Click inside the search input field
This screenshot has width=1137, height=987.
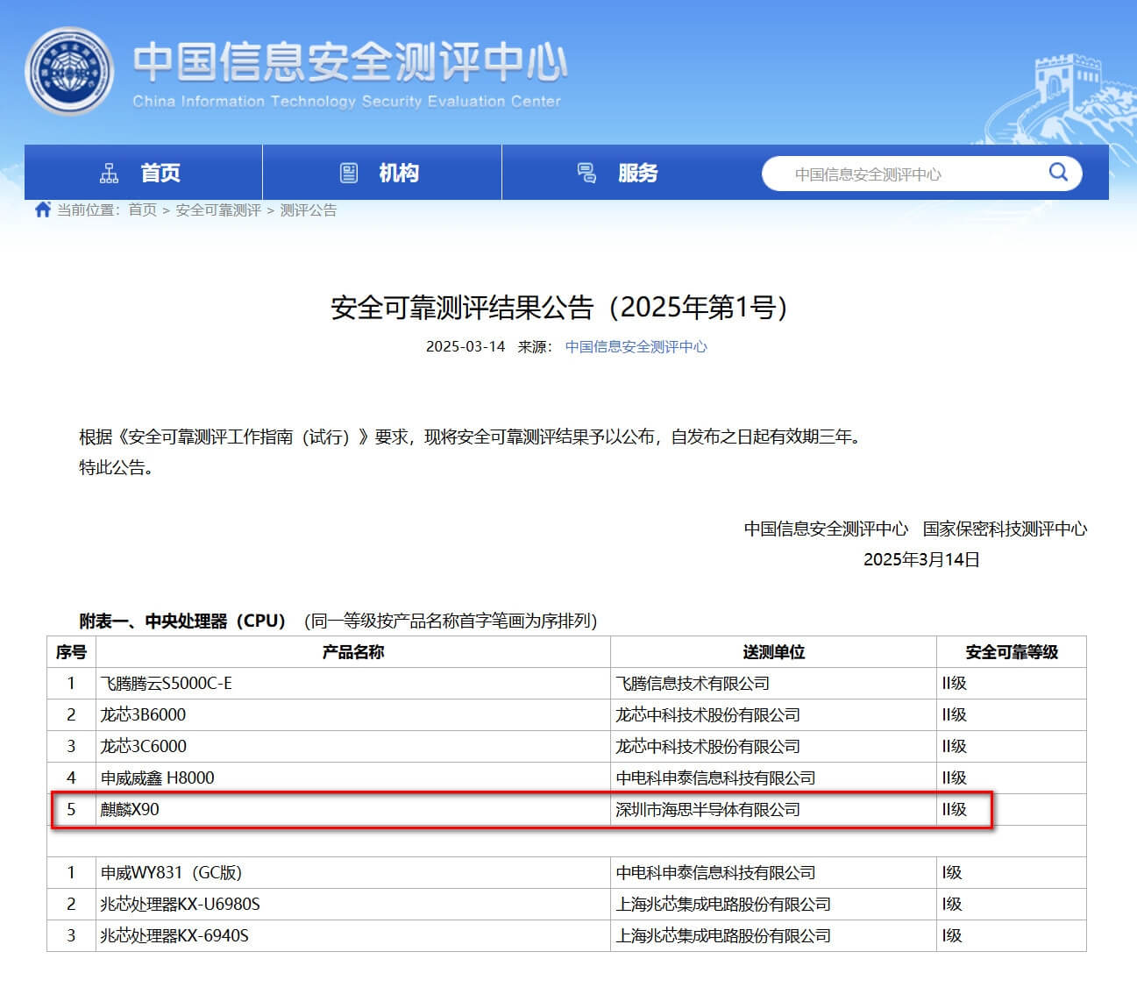click(x=877, y=174)
